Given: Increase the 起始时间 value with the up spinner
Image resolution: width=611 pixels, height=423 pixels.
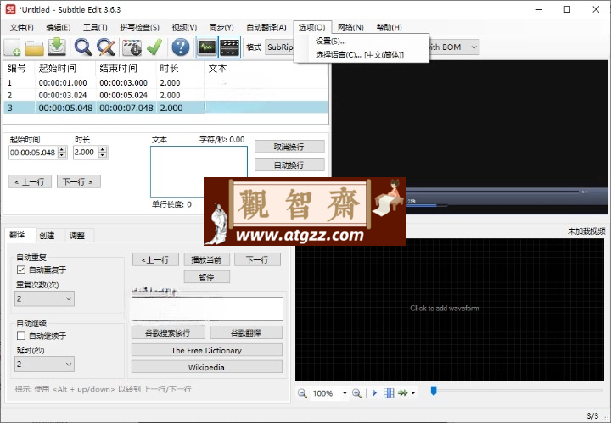Looking at the screenshot, I should pos(62,149).
